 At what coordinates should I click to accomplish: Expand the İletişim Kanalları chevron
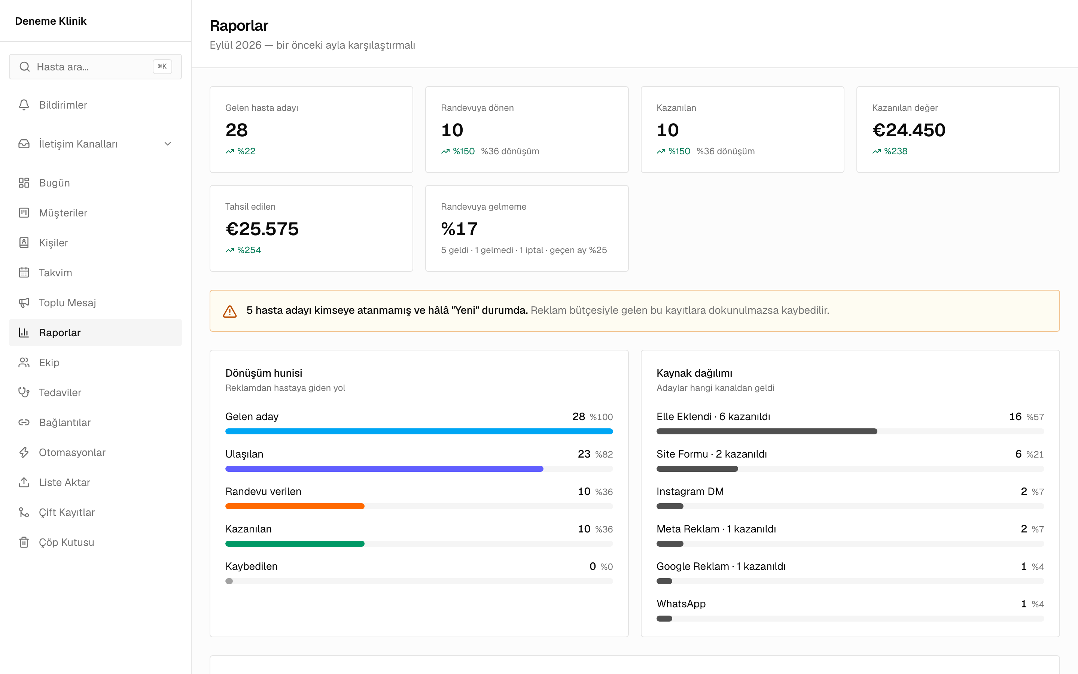pyautogui.click(x=167, y=143)
